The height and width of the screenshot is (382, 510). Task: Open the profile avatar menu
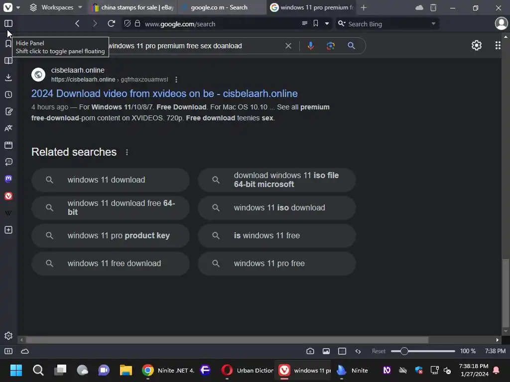501,23
